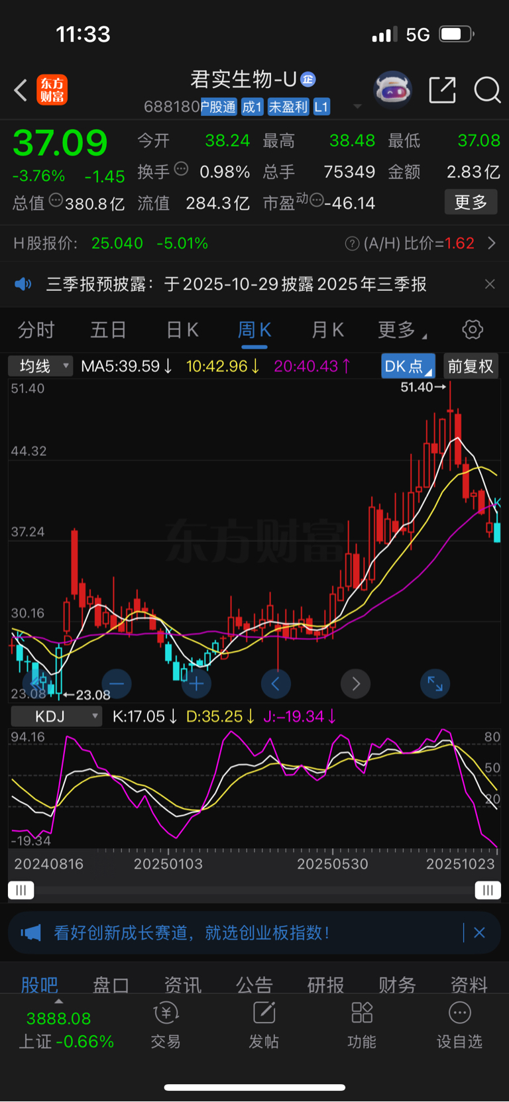The width and height of the screenshot is (509, 1102).
Task: Zoom out chart with minus button
Action: click(x=117, y=683)
